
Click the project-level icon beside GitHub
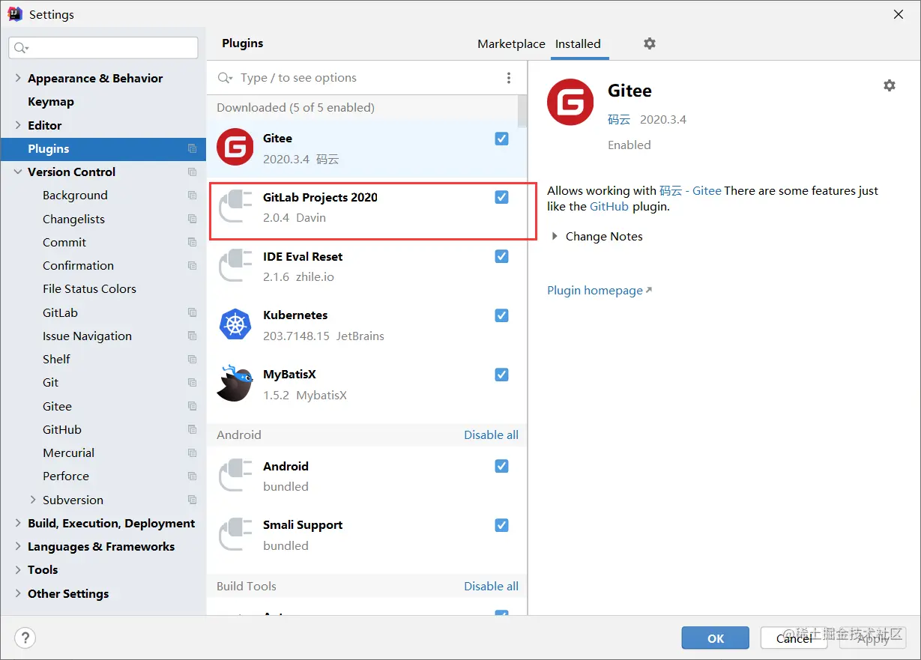click(x=193, y=429)
